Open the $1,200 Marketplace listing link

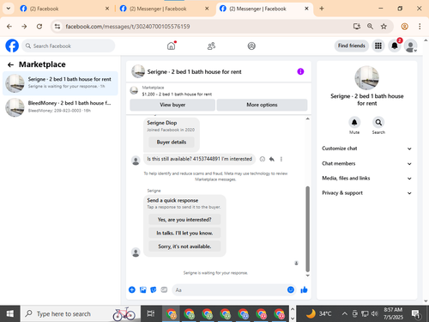[x=177, y=94]
